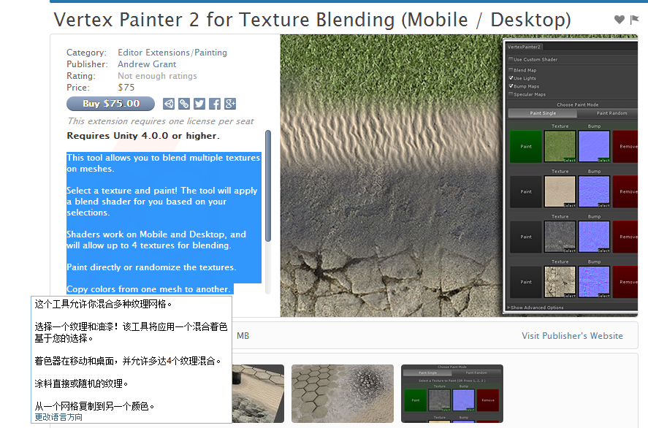648x428 pixels.
Task: Toggle the Use Custom Shader checkbox
Action: pos(511,59)
